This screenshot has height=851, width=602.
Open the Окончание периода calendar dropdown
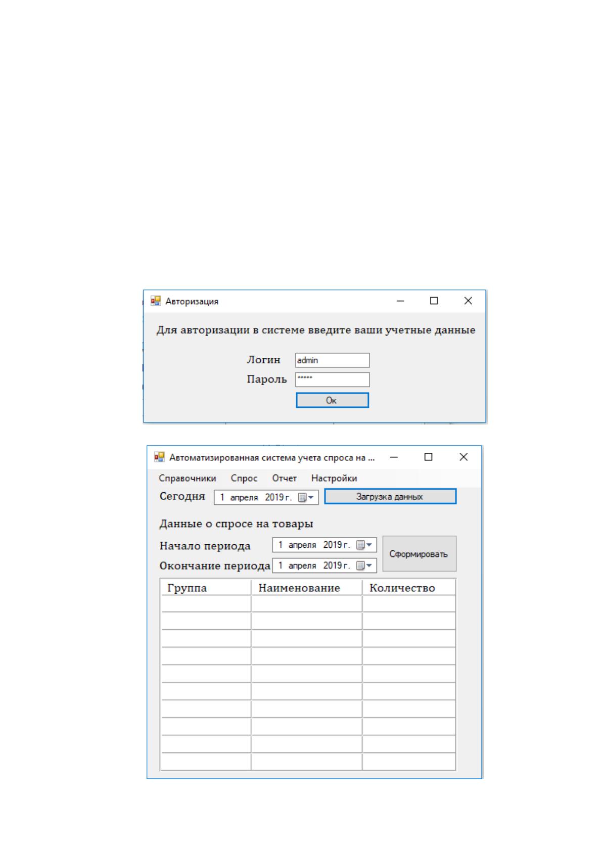click(x=364, y=565)
